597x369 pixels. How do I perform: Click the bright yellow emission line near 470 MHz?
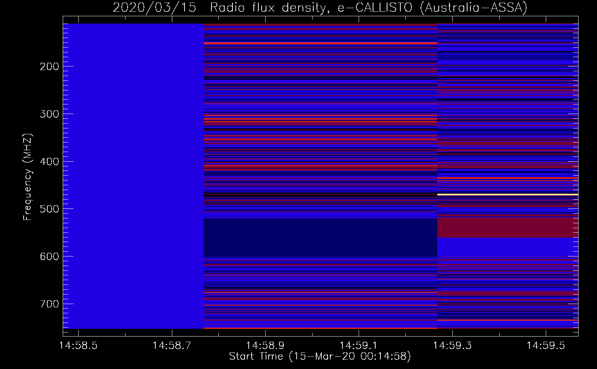[x=508, y=194]
